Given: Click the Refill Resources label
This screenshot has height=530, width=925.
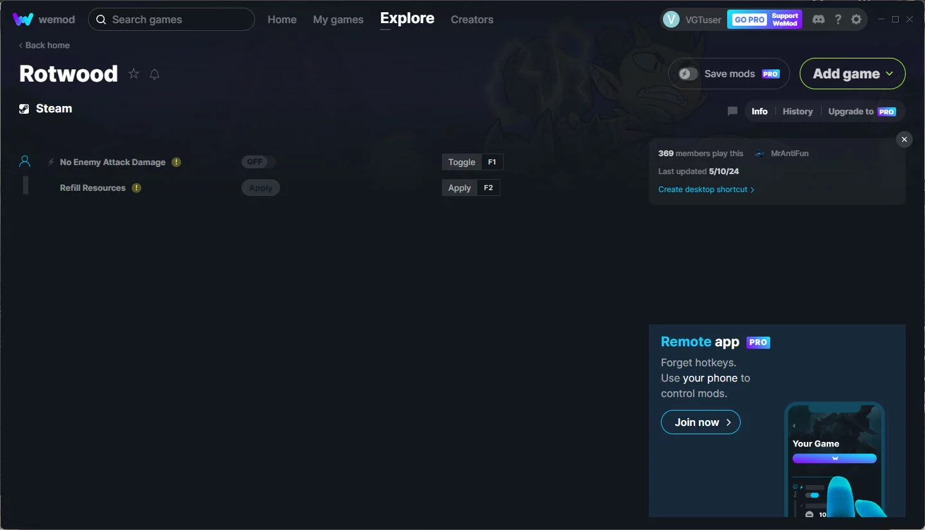Looking at the screenshot, I should point(92,188).
